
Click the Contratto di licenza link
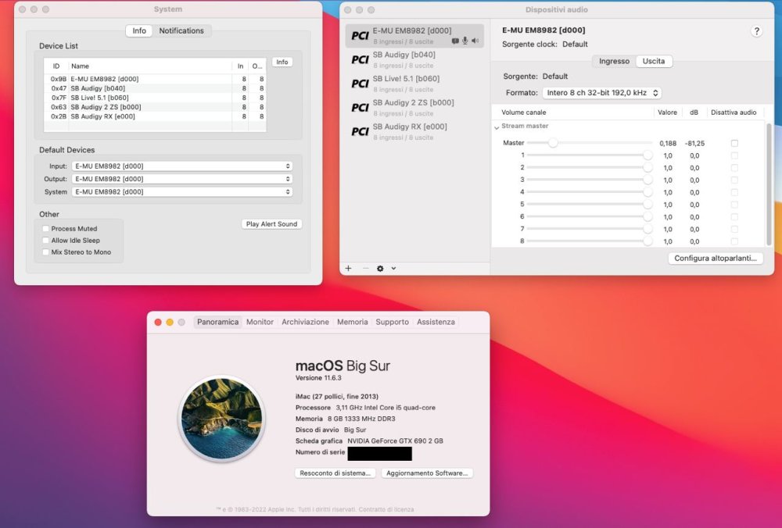tap(386, 509)
